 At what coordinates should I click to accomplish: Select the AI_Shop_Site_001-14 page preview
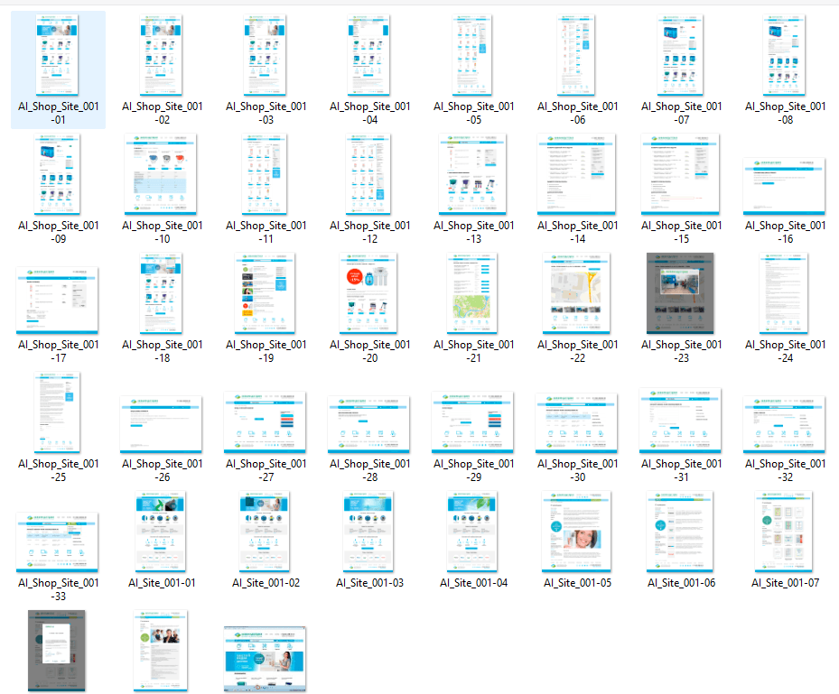click(x=576, y=174)
